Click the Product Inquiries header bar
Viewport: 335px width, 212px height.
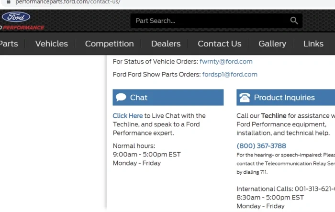286,98
